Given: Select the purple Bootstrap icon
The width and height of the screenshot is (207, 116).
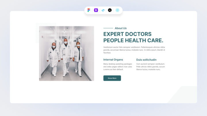Looking at the screenshot, I should coord(96,10).
